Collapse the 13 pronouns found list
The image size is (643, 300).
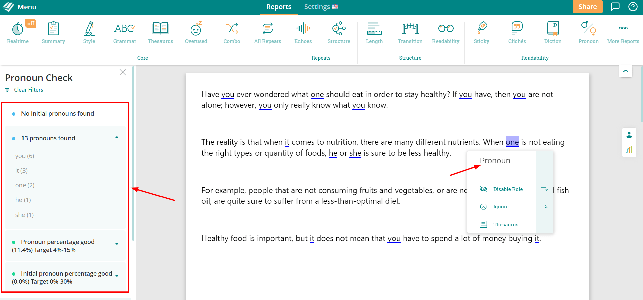pyautogui.click(x=117, y=137)
